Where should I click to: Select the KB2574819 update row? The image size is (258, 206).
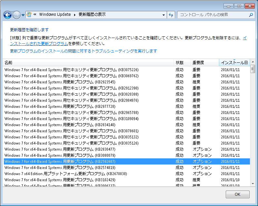click(127, 168)
